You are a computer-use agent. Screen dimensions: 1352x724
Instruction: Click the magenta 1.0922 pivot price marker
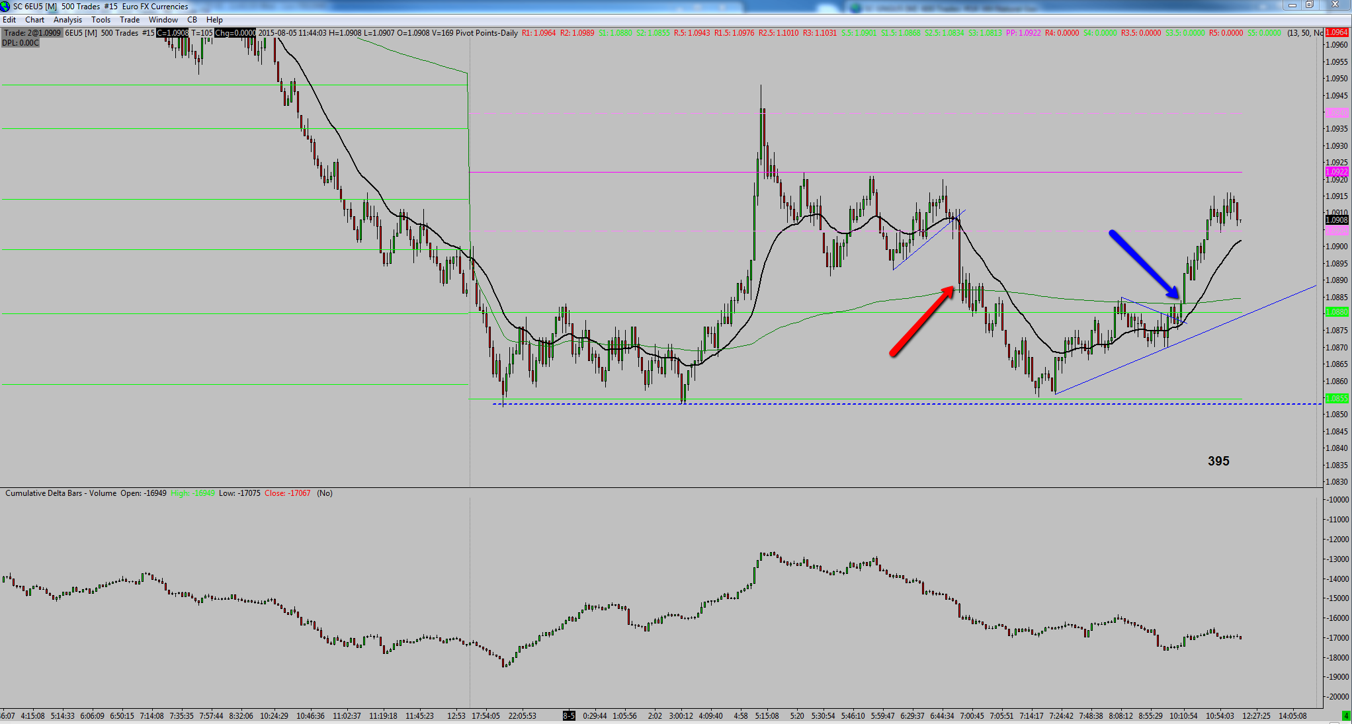click(1337, 172)
